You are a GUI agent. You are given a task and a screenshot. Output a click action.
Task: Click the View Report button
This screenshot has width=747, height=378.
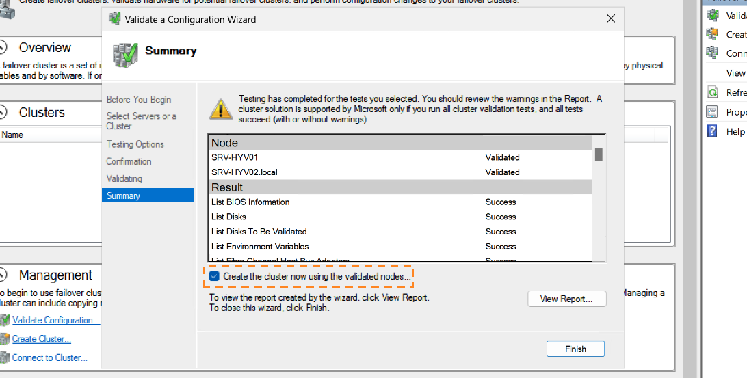(x=566, y=299)
